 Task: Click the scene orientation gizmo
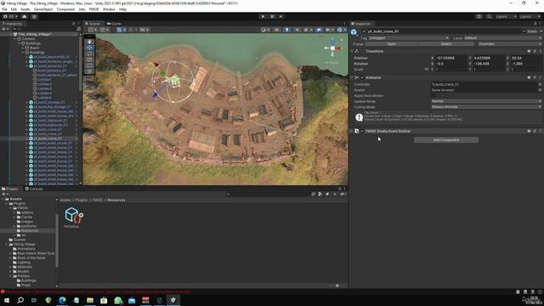coord(332,48)
